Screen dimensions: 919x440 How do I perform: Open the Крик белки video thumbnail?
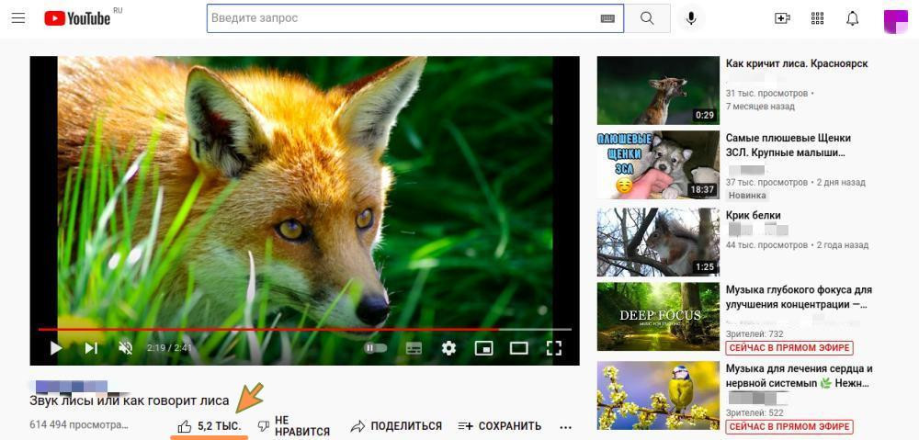tap(658, 242)
